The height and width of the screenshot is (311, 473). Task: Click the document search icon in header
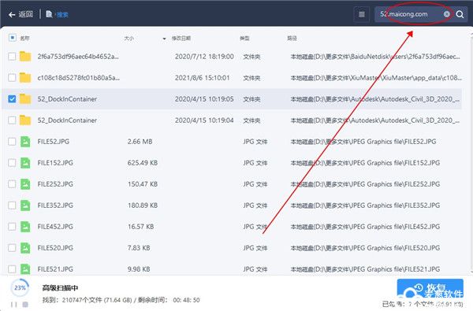49,14
